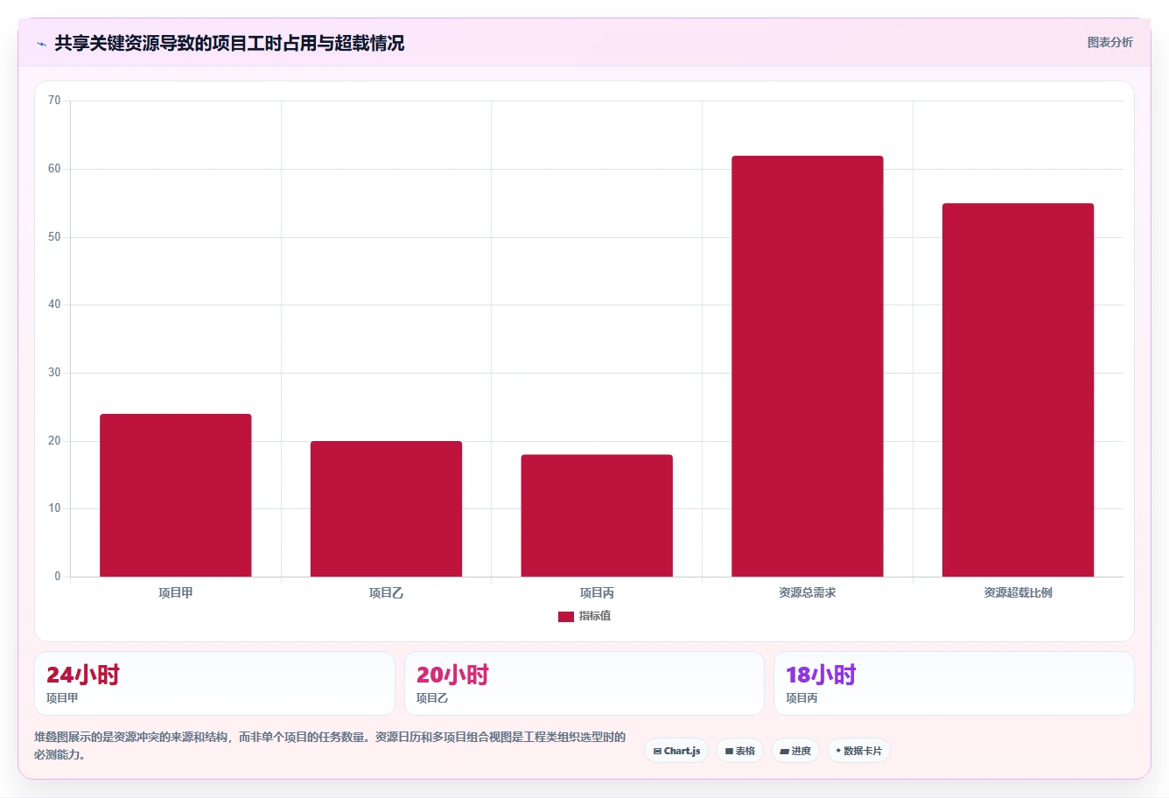Image resolution: width=1169 pixels, height=798 pixels.
Task: Open the 24小时 stat card
Action: tap(214, 683)
